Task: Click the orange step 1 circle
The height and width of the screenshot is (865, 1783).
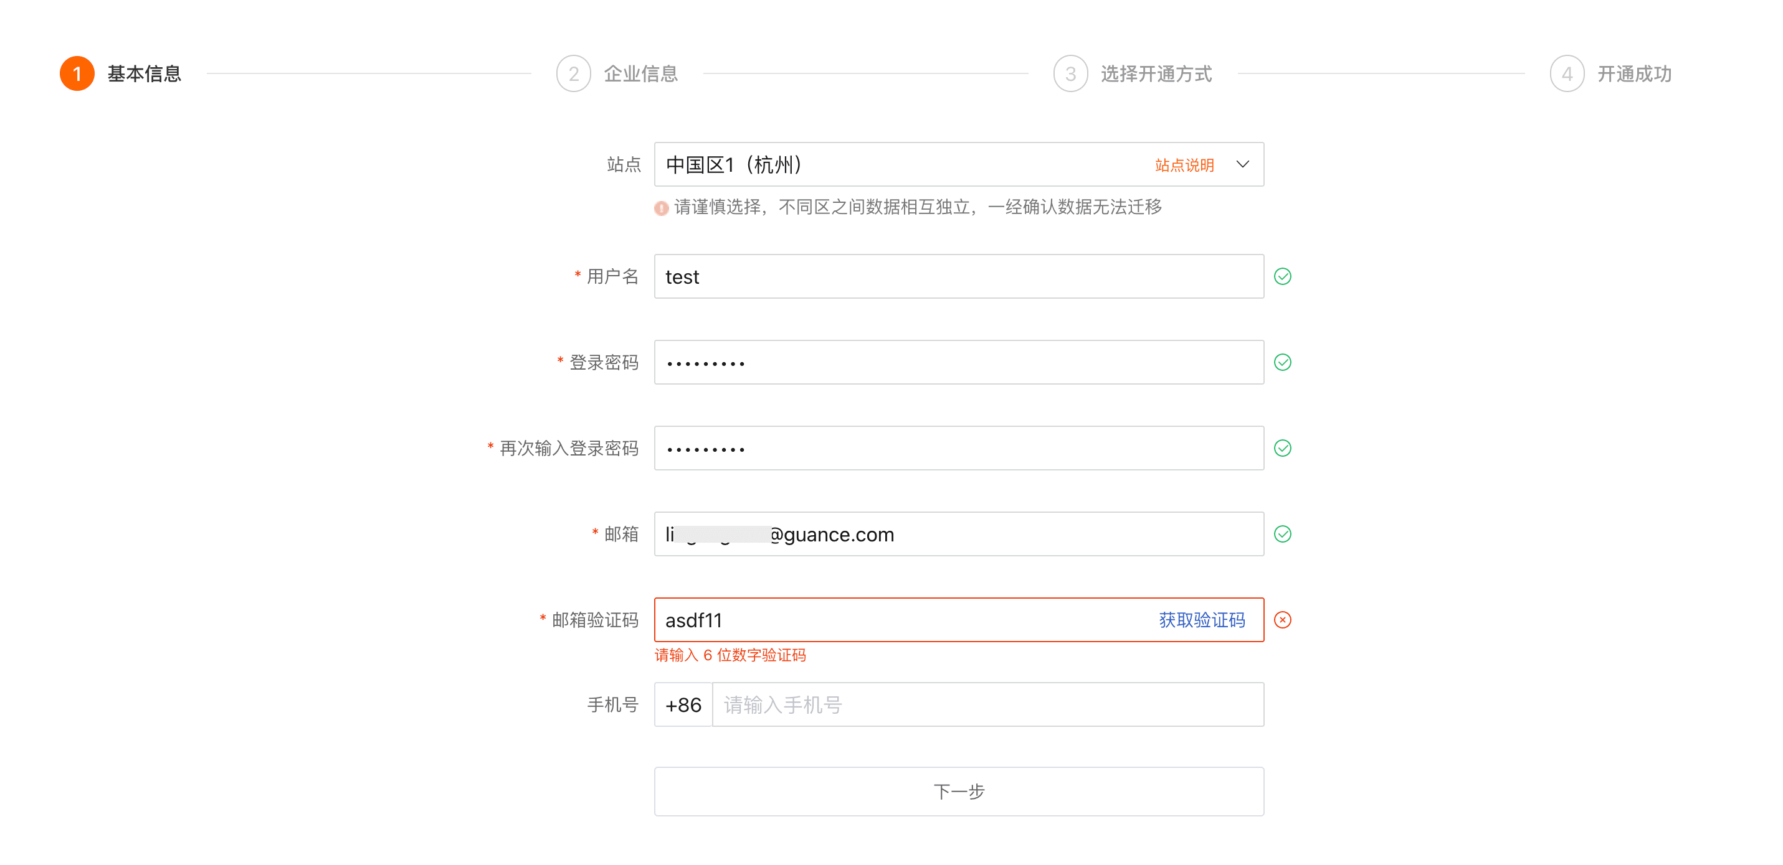Action: pos(77,73)
